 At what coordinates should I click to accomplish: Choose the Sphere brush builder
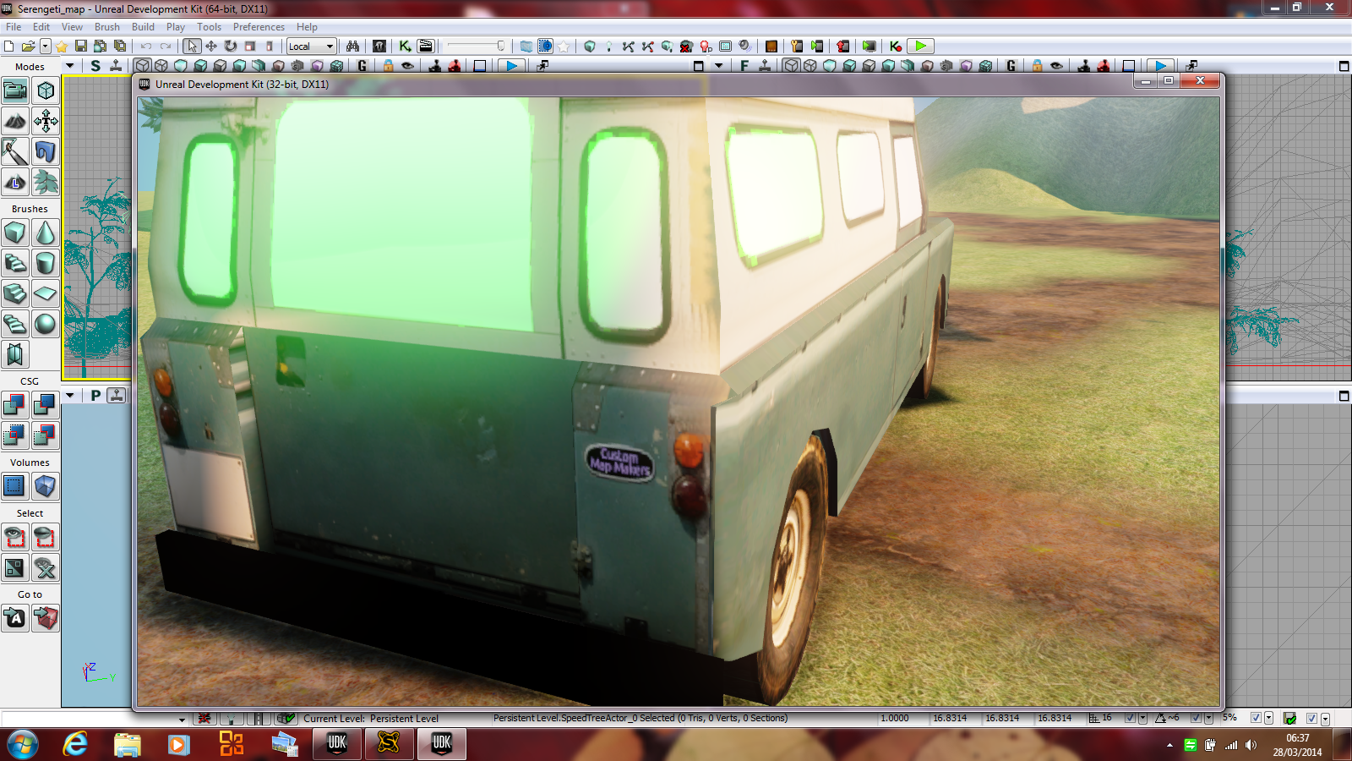click(x=46, y=324)
